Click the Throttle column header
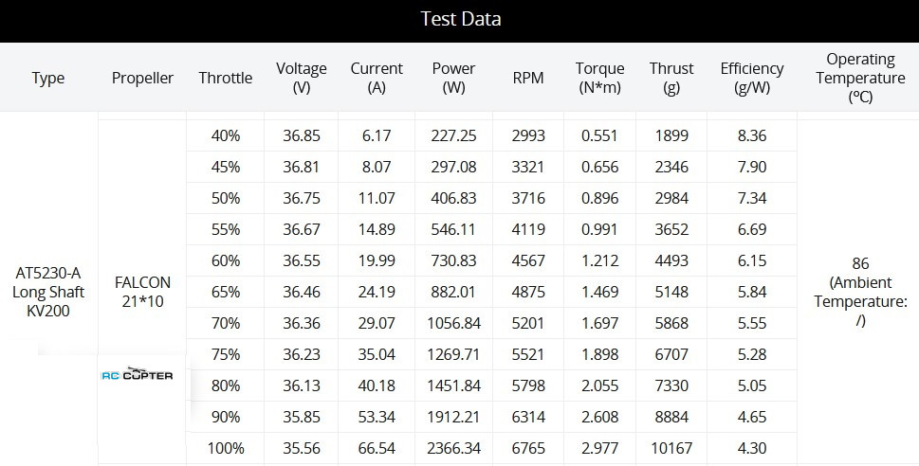 (x=226, y=78)
